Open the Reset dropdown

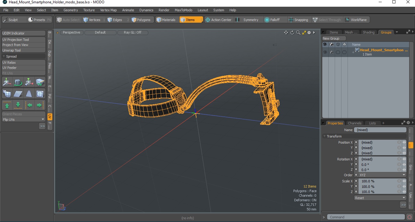[x=380, y=198]
